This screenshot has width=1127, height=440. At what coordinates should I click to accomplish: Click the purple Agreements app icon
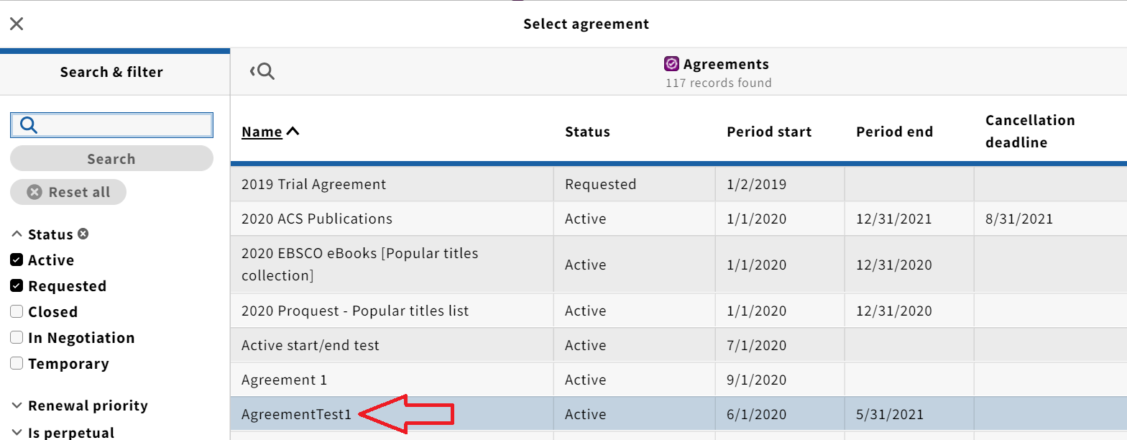click(671, 64)
